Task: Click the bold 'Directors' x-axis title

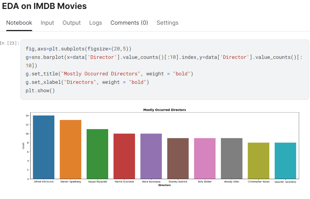Action: [165, 185]
